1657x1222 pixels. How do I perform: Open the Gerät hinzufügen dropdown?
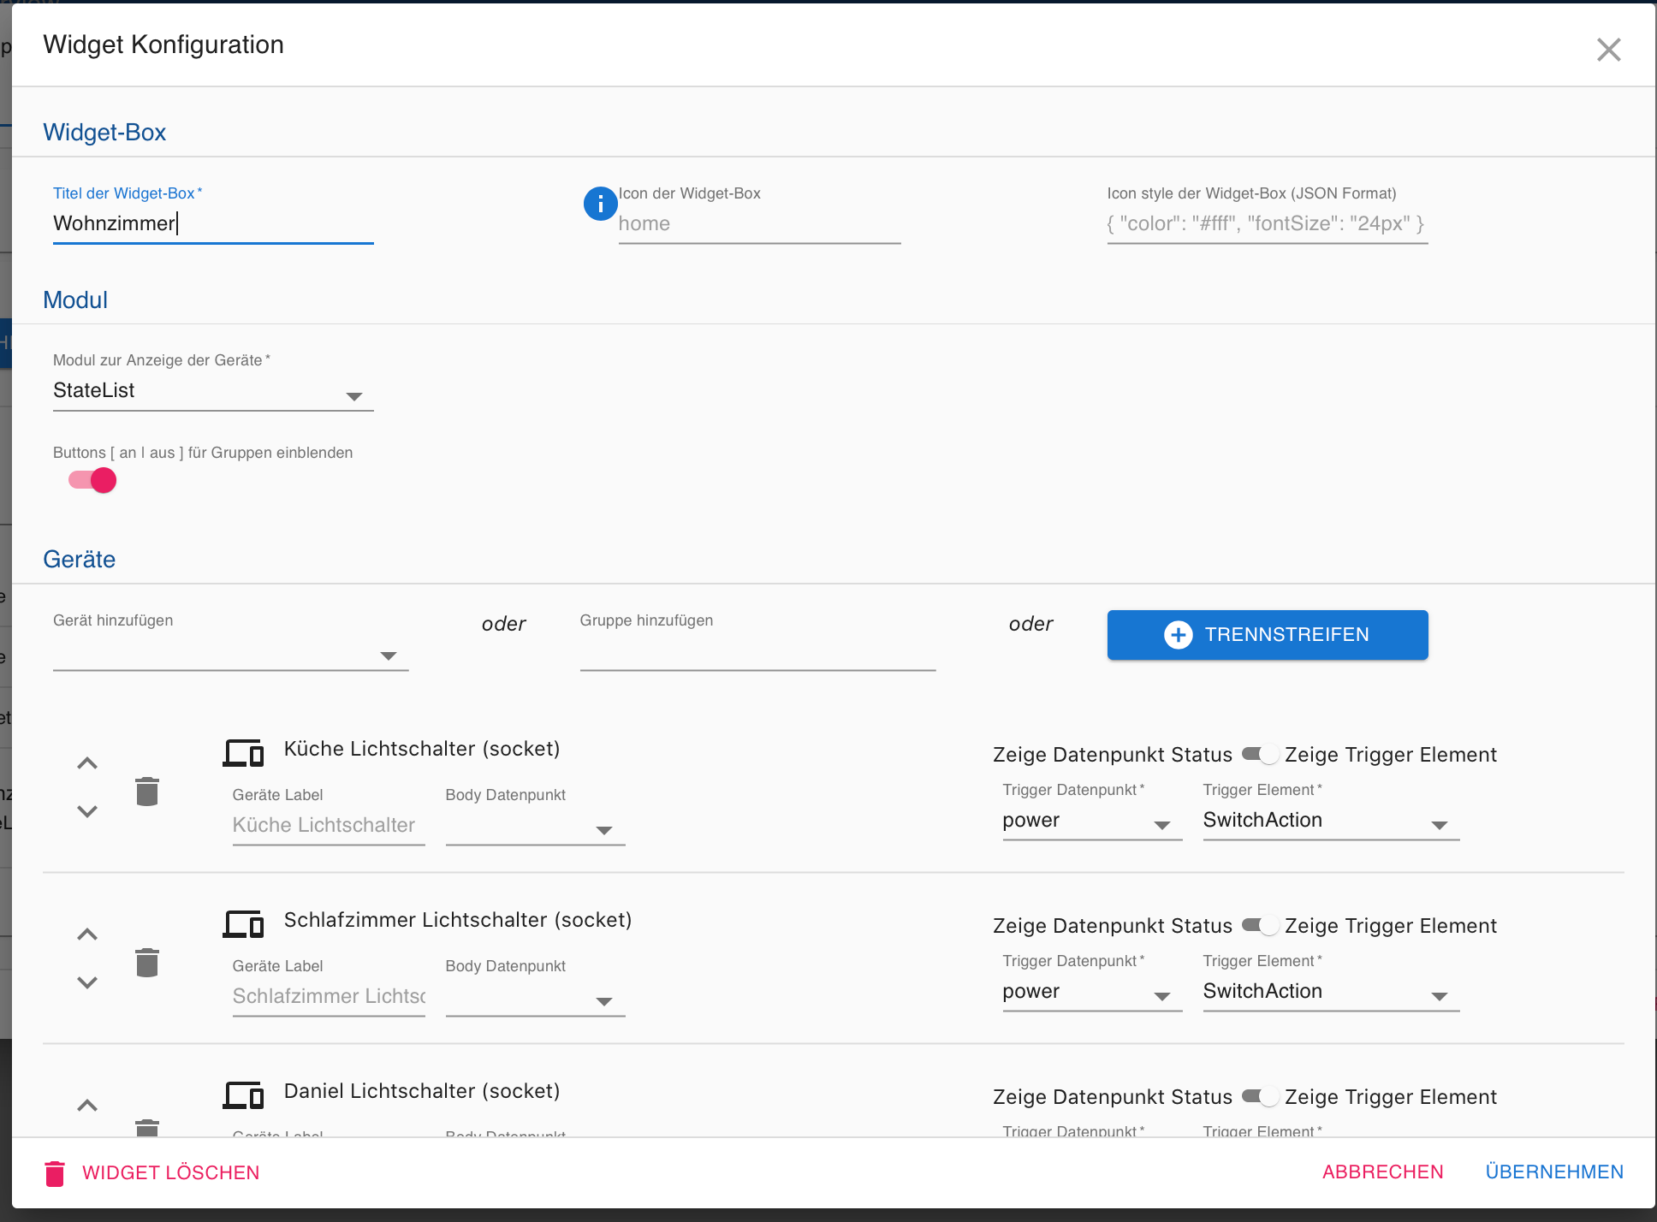tap(230, 654)
